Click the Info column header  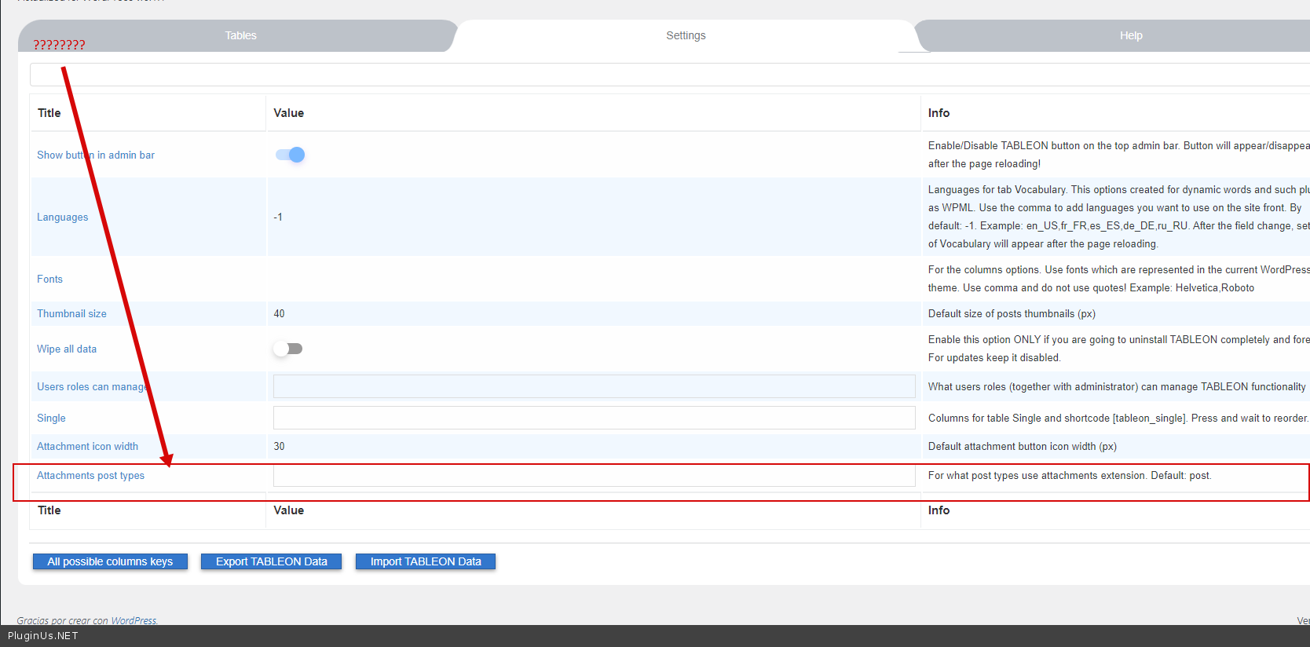pyautogui.click(x=939, y=113)
